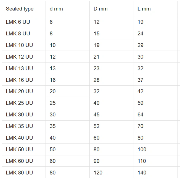The image size is (180, 180).
Task: Select the LMK 30 UU cell
Action: tap(19, 114)
